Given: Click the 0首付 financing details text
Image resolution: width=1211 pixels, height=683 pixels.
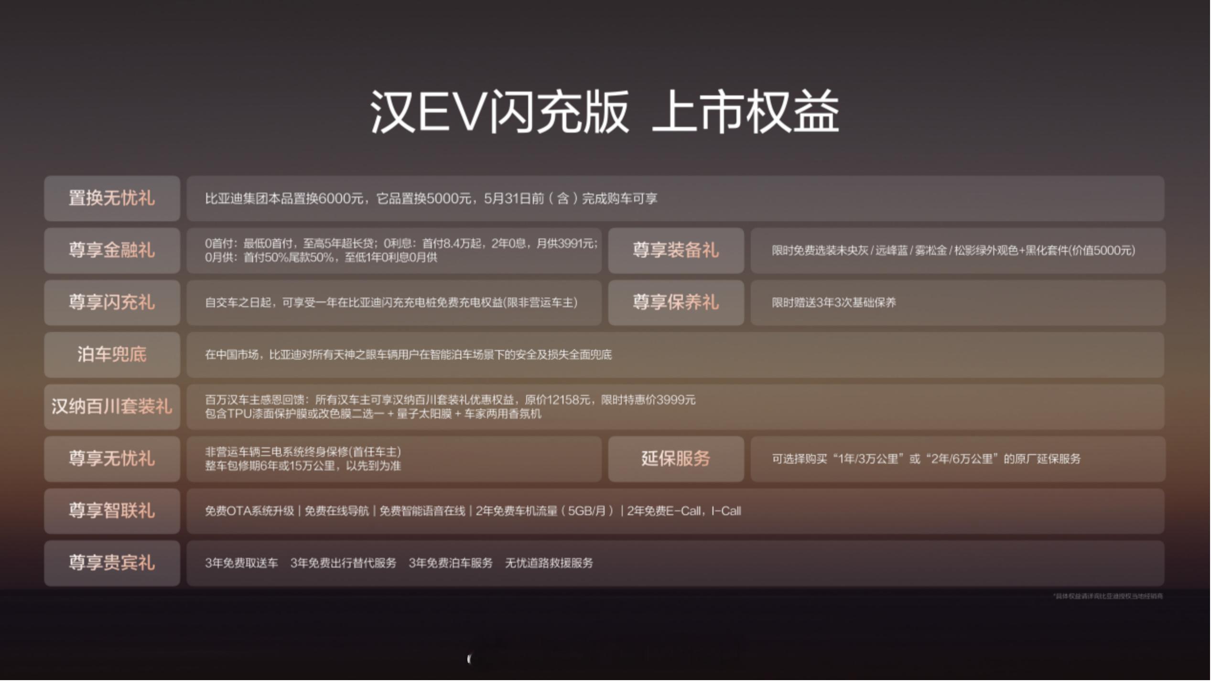Looking at the screenshot, I should [x=397, y=251].
